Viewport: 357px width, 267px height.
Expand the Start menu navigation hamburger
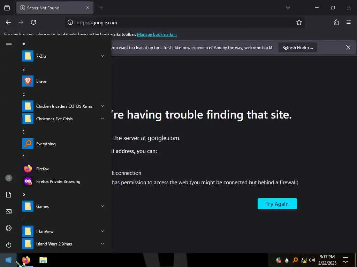coord(9,44)
